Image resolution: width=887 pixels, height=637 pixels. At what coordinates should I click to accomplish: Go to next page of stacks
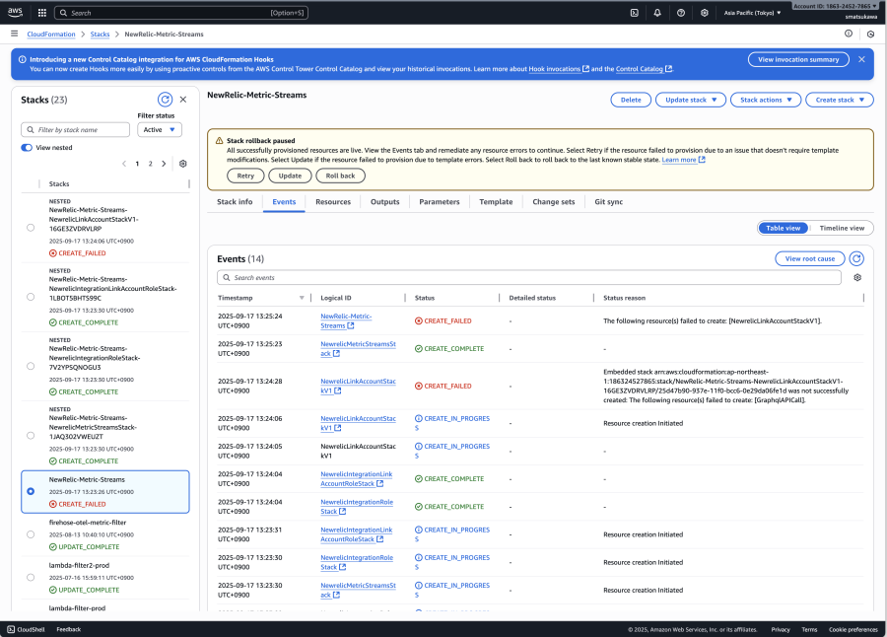click(164, 164)
